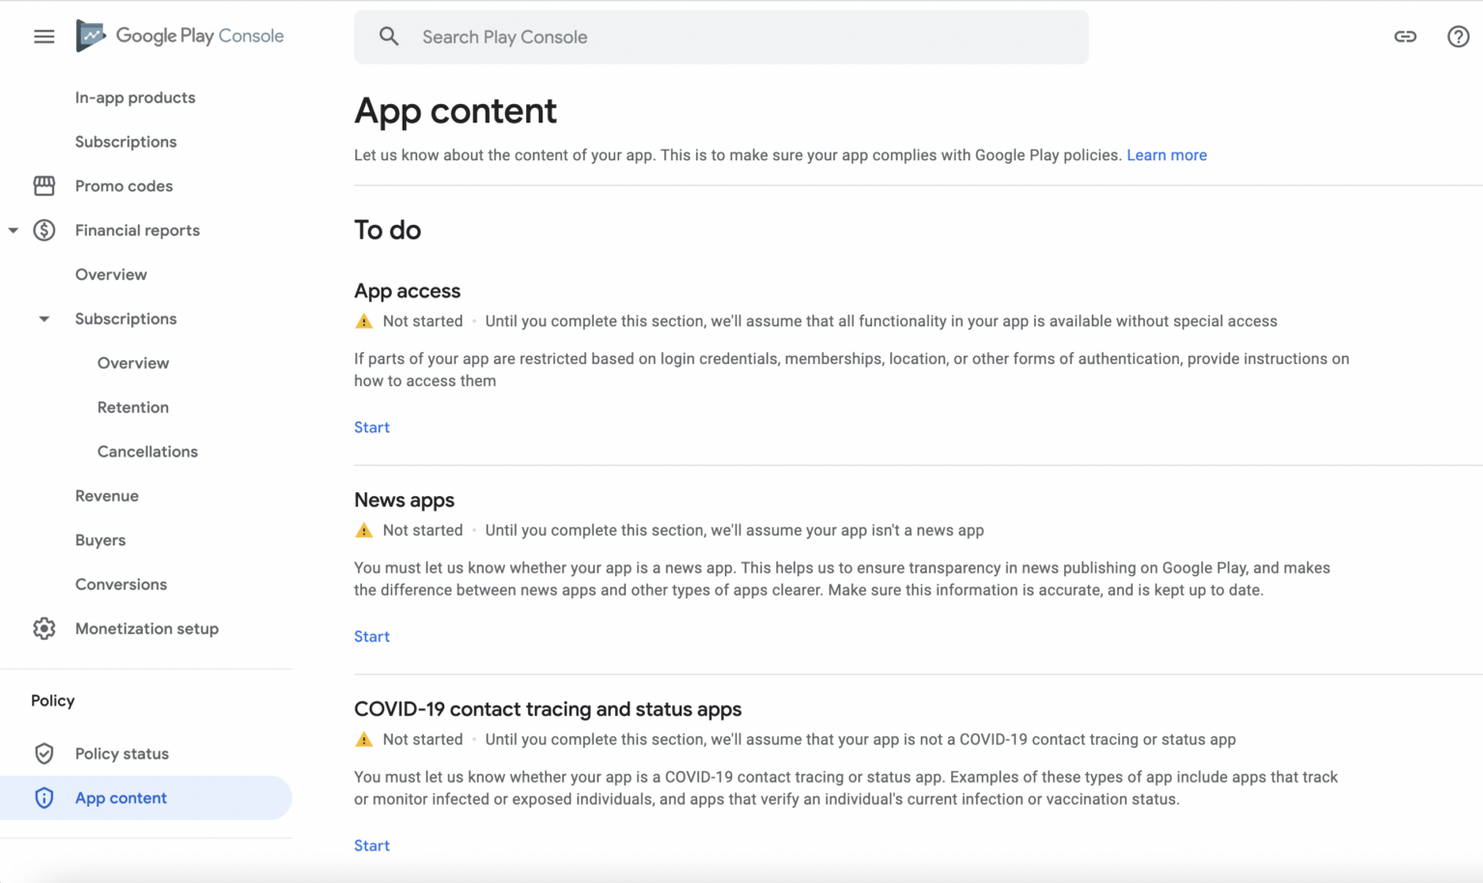Click the Learn more link
The height and width of the screenshot is (883, 1483).
click(1166, 155)
